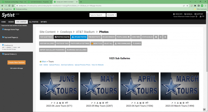This screenshot has width=208, height=112.
Task: Click the EARLY BIRD button
Action: tap(136, 37)
